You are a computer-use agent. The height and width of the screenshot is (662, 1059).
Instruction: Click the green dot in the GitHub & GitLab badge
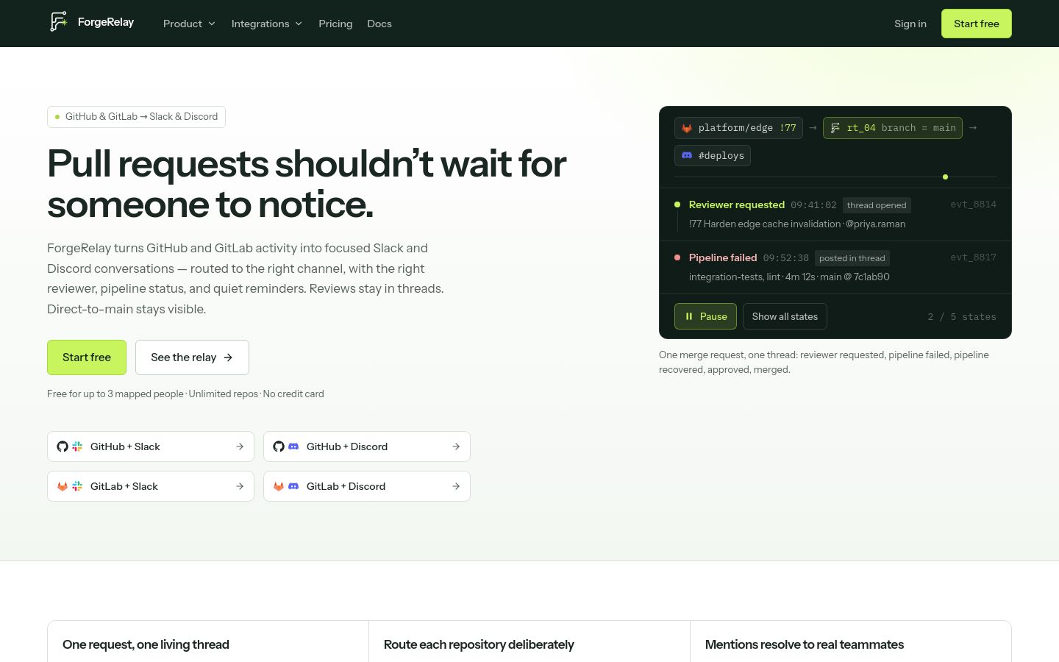[x=57, y=117]
